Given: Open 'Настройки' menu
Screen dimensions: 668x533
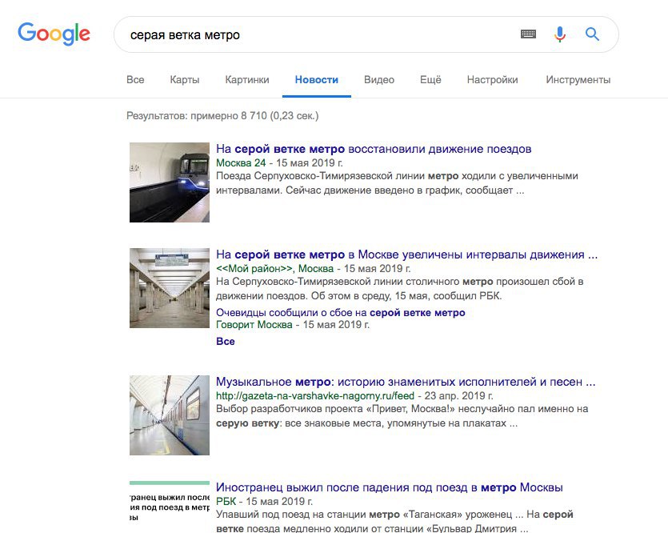Looking at the screenshot, I should coord(493,80).
